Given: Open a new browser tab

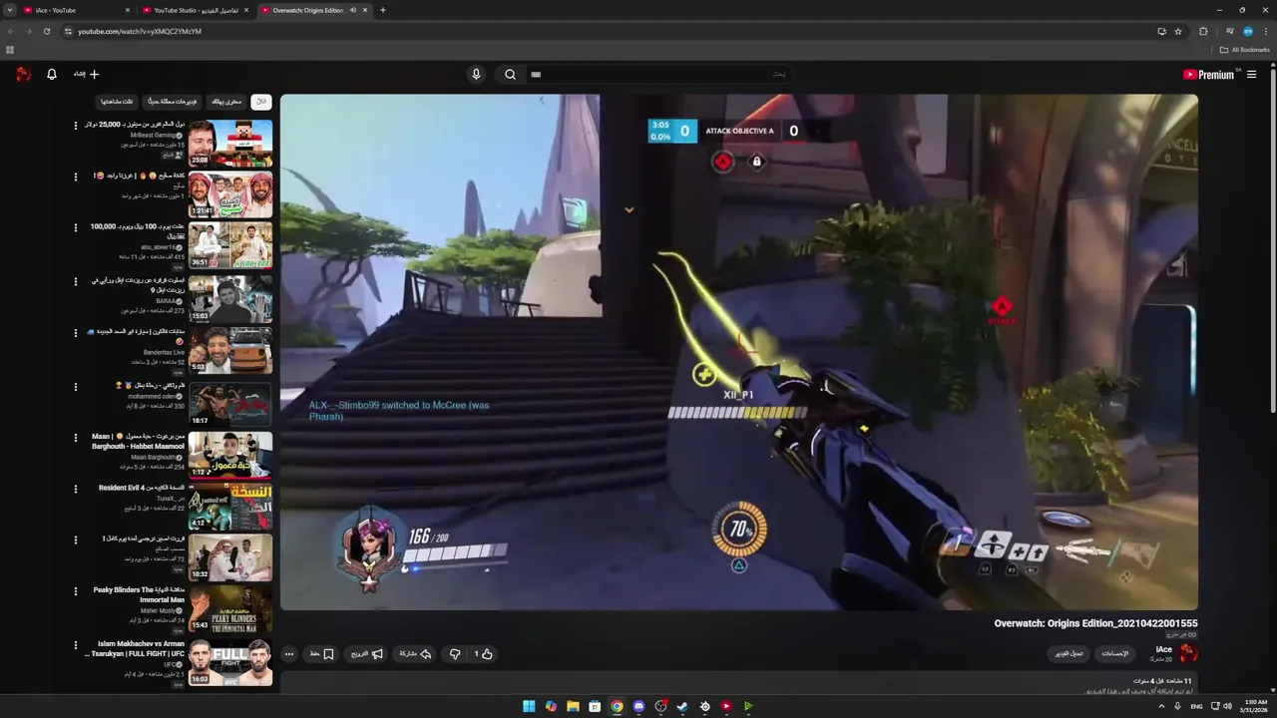Looking at the screenshot, I should [x=383, y=10].
